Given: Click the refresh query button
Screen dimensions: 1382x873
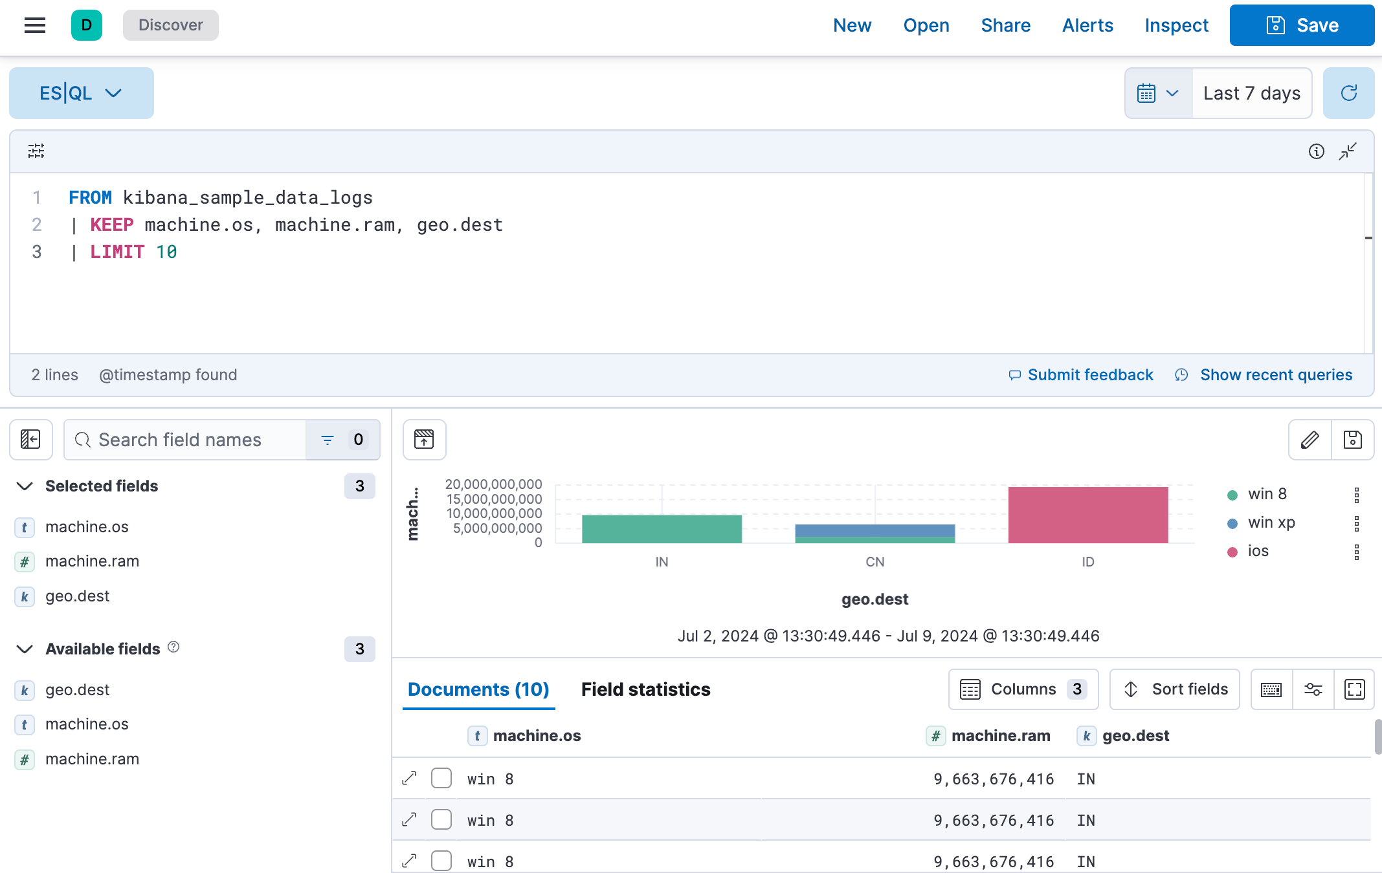Looking at the screenshot, I should point(1348,93).
